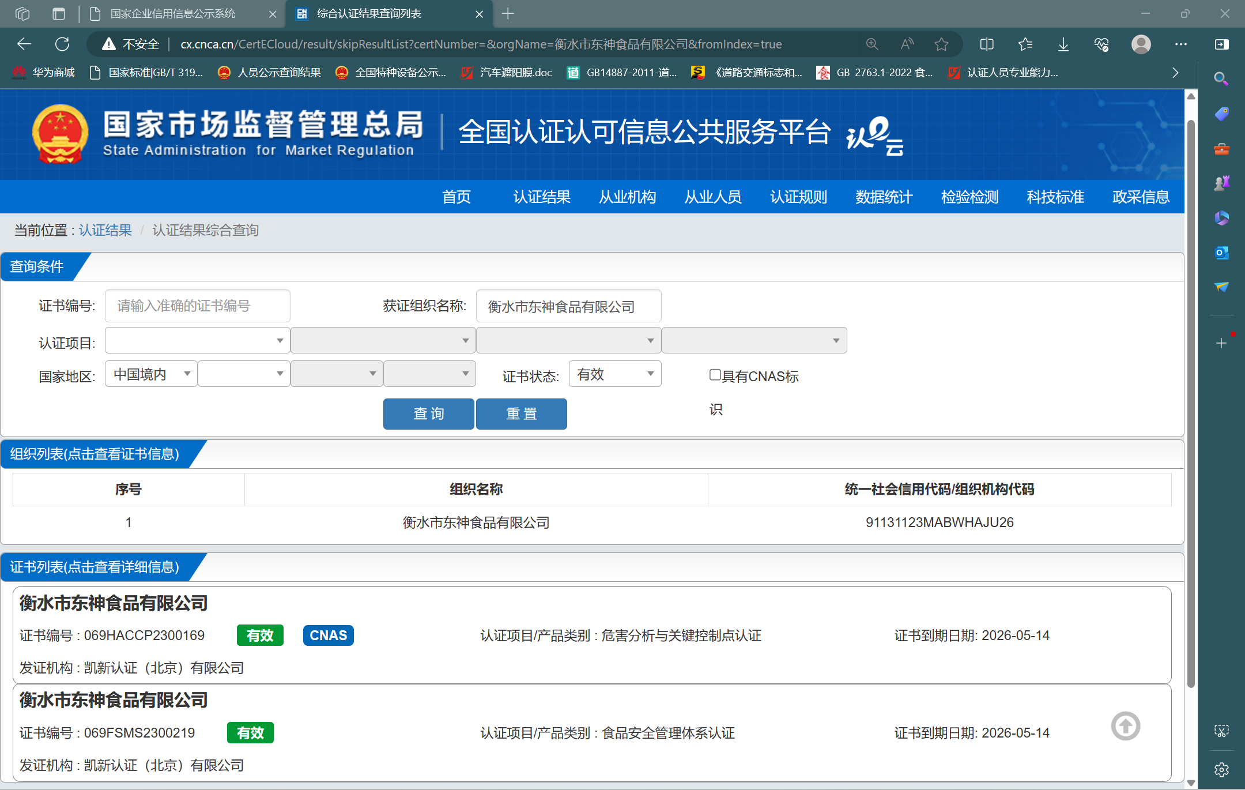
Task: Expand the third 认证项目 dropdown
Action: [x=568, y=340]
